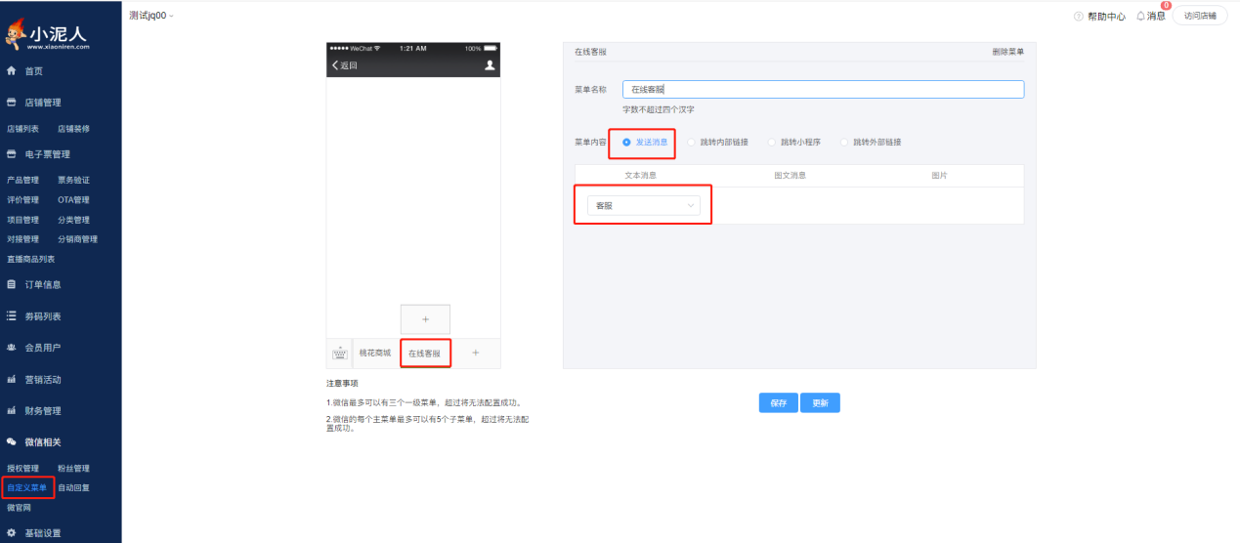Viewport: 1240px width, 543px height.
Task: Add a new main menu plus
Action: [x=476, y=353]
